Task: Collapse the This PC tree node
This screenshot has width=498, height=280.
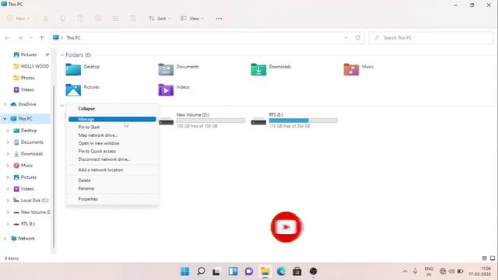Action: pos(5,119)
